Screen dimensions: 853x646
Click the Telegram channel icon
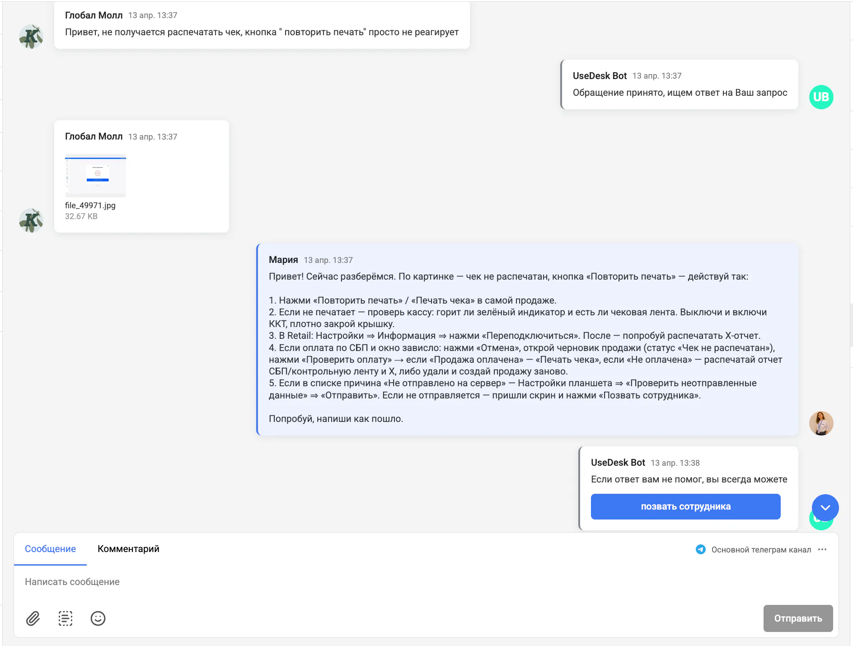[701, 549]
